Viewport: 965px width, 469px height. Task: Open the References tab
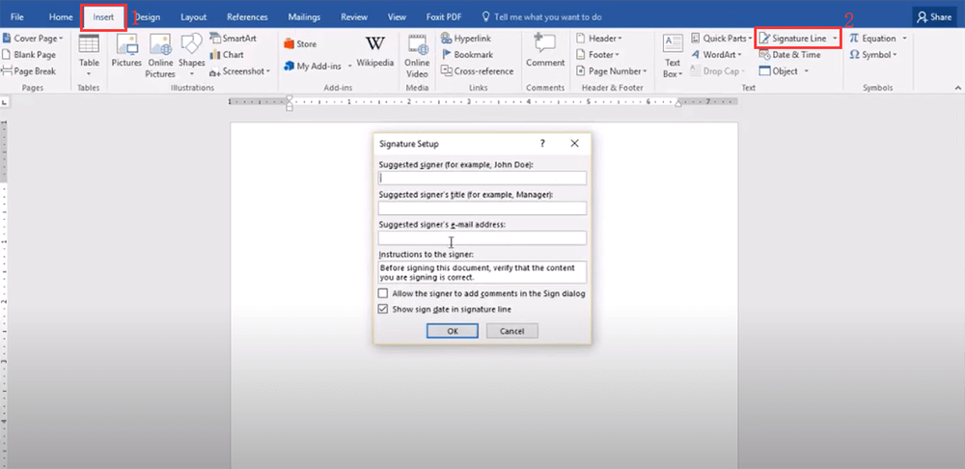click(247, 16)
